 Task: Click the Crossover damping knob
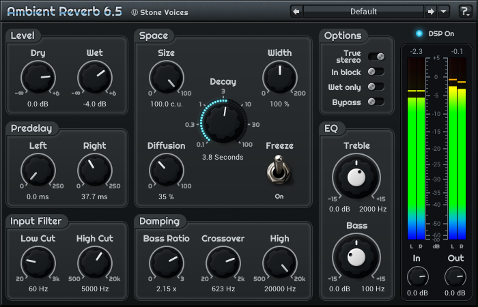tap(223, 263)
